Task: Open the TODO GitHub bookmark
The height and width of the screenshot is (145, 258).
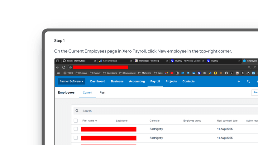Action: [x=68, y=73]
